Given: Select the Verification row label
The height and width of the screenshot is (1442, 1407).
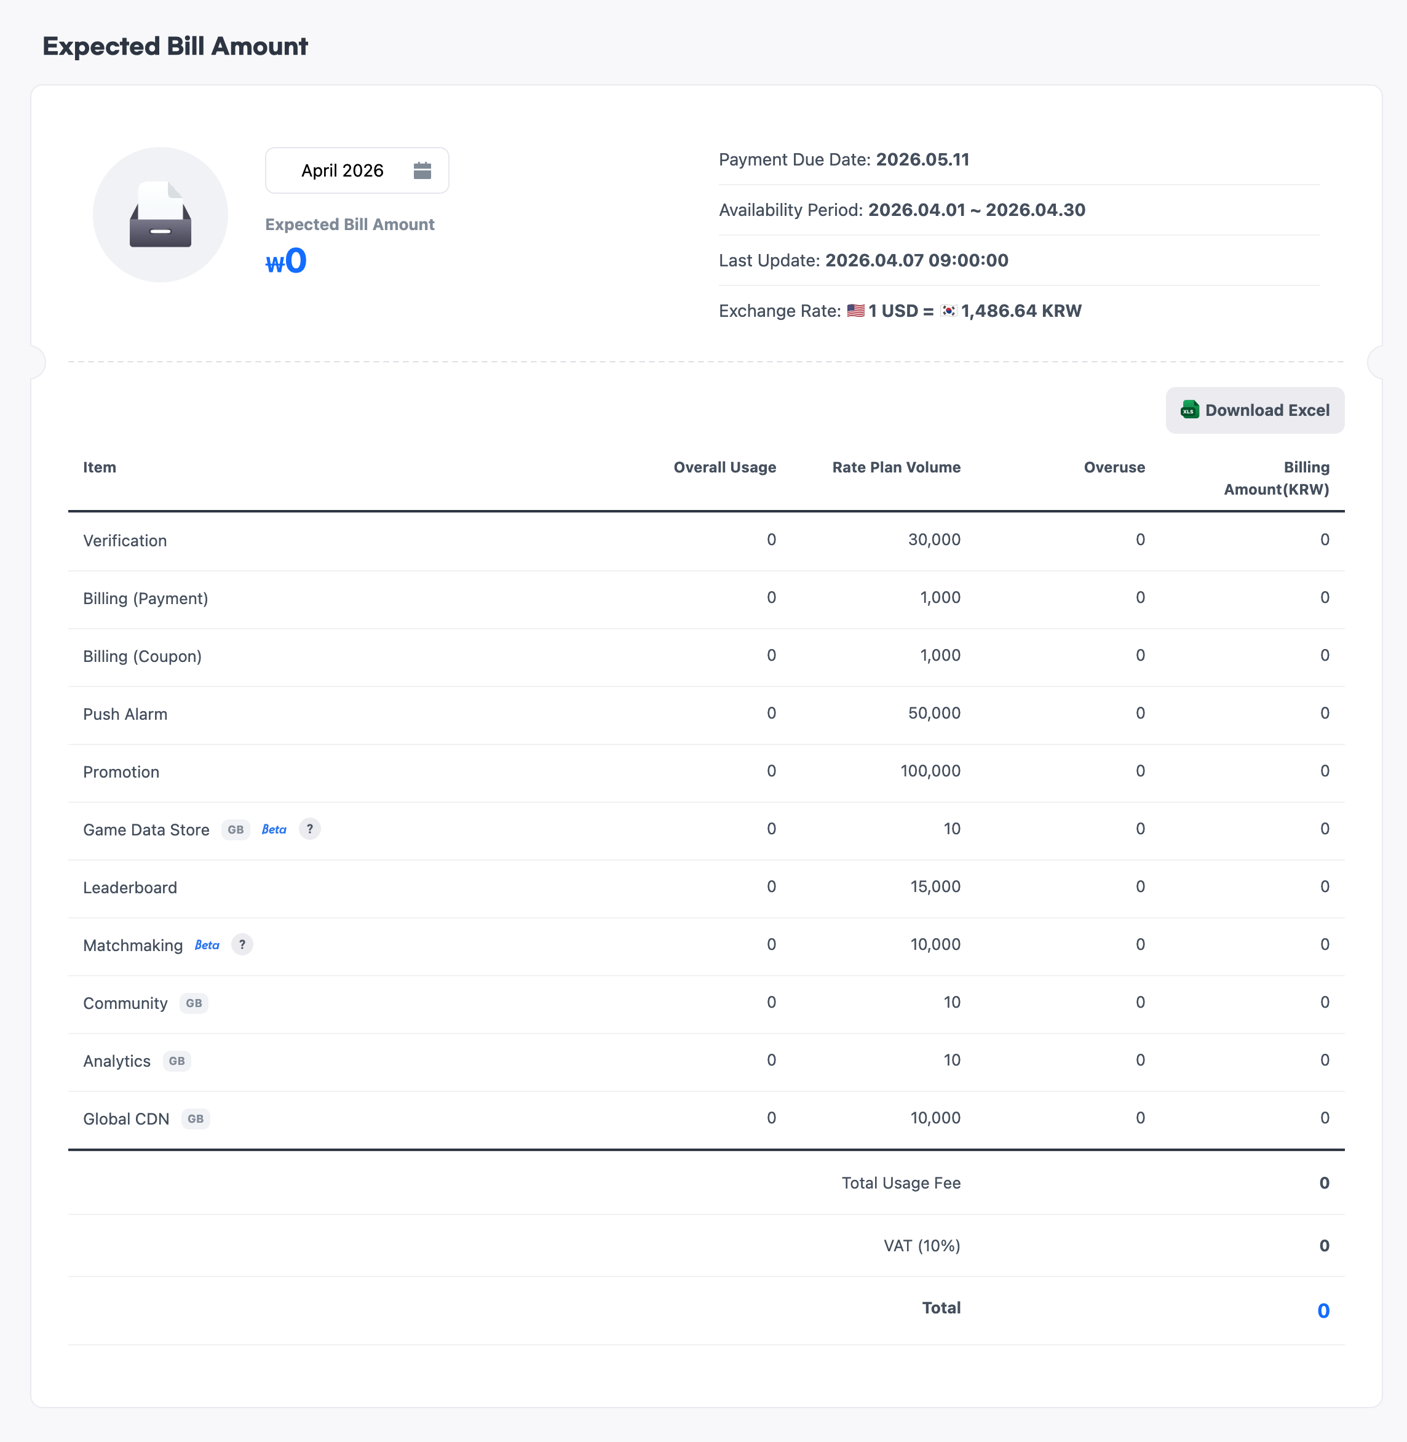Looking at the screenshot, I should click(x=125, y=540).
